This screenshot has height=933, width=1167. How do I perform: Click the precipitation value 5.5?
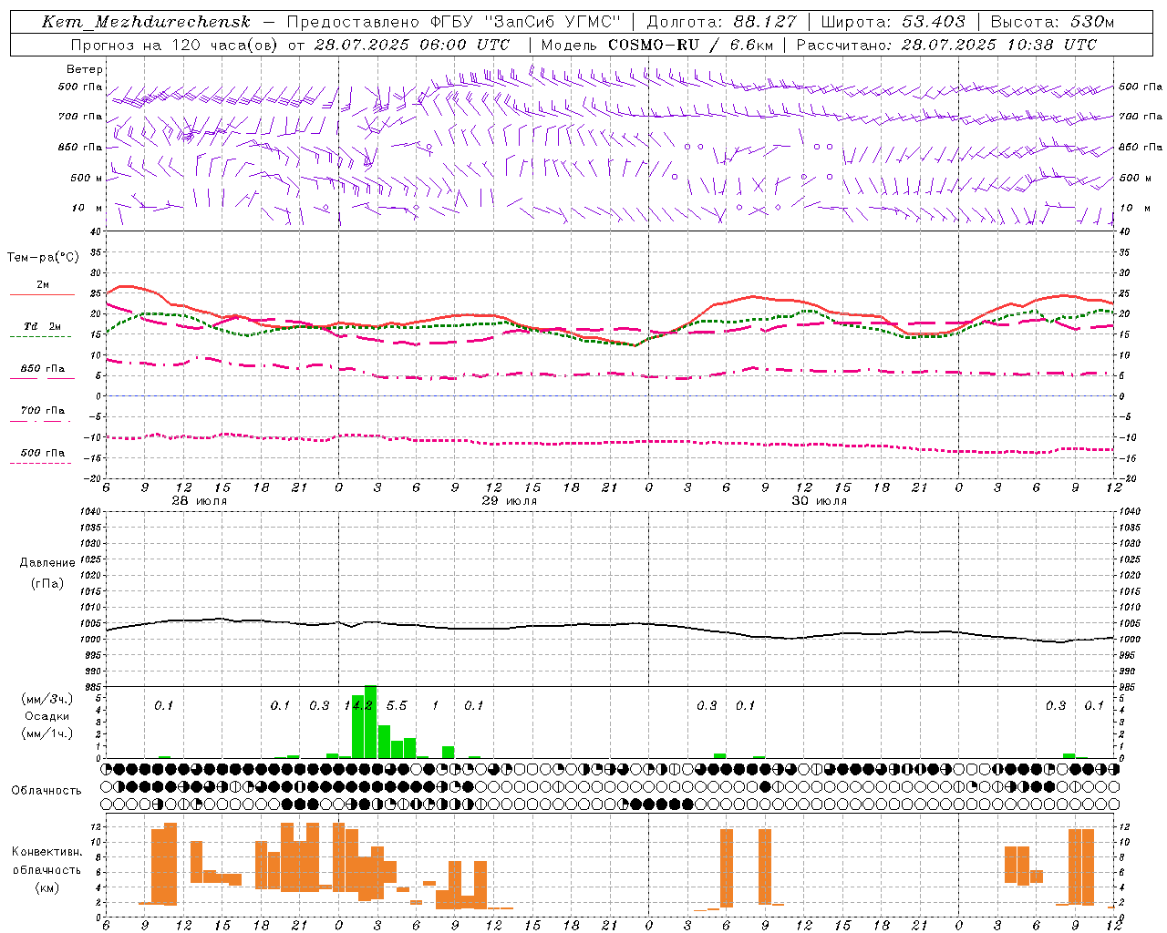point(397,706)
